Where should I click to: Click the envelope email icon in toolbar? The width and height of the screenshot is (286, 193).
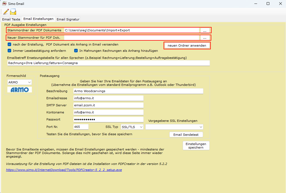tap(13, 12)
